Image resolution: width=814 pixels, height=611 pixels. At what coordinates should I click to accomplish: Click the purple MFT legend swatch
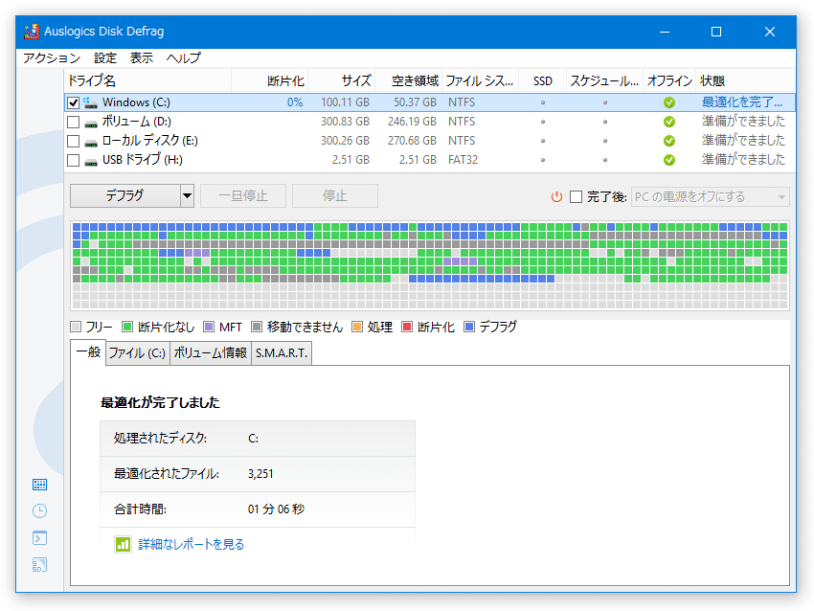pyautogui.click(x=209, y=327)
